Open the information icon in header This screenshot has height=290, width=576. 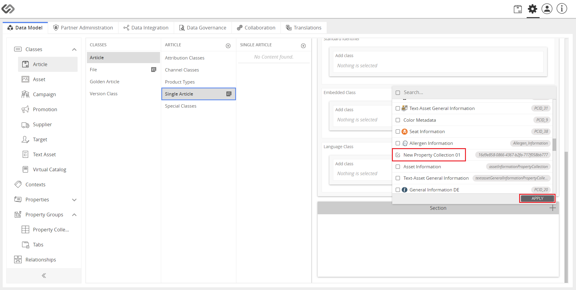562,9
